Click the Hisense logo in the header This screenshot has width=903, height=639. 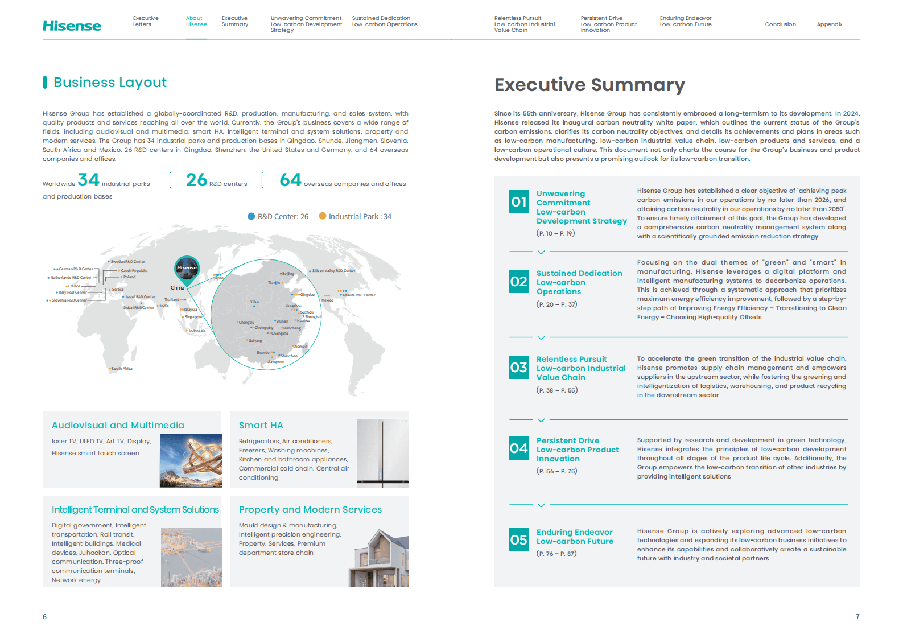(x=72, y=26)
